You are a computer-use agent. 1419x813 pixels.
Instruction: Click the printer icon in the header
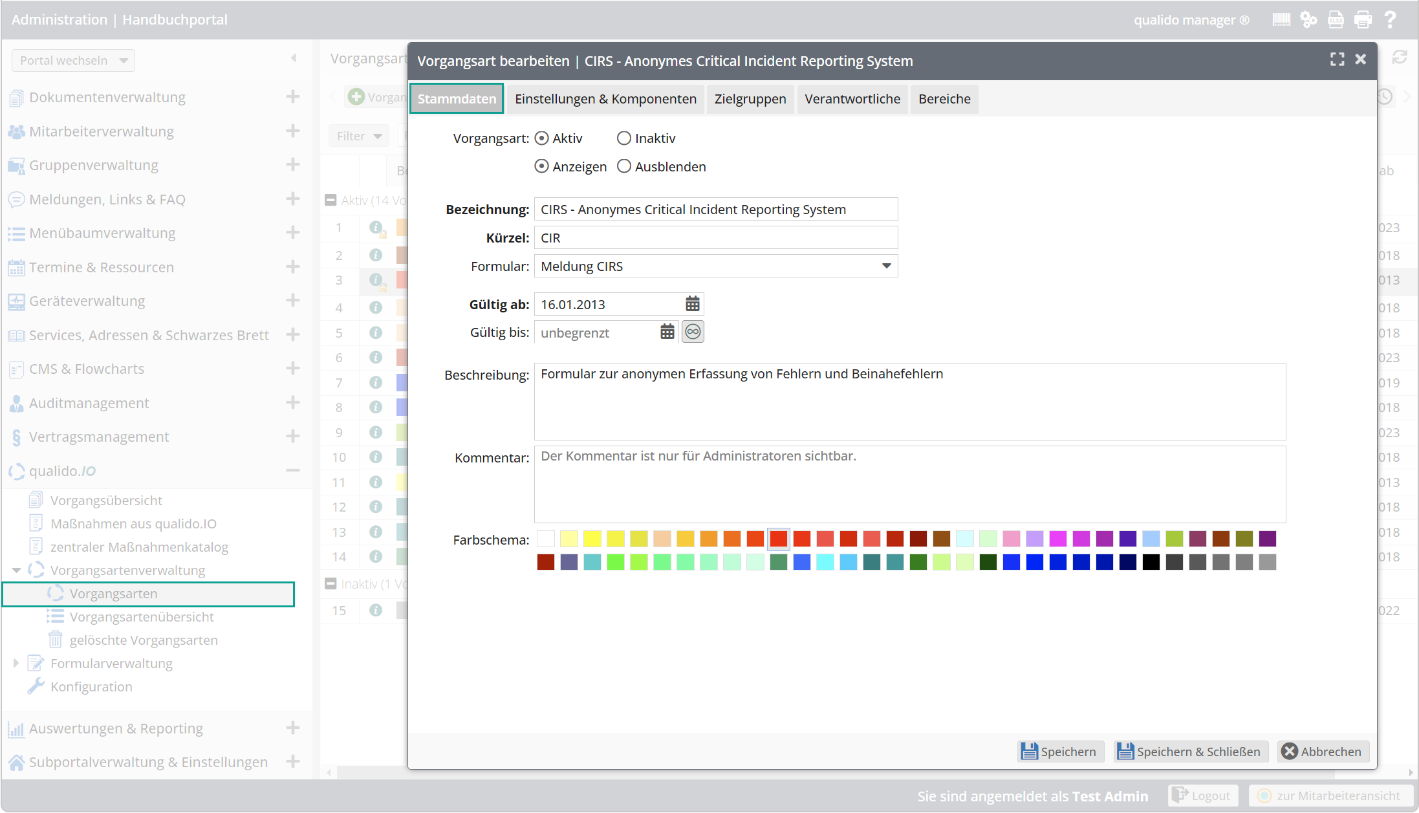(1363, 19)
